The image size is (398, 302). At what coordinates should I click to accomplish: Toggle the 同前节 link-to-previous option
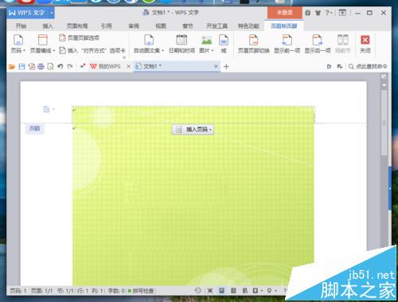(343, 44)
